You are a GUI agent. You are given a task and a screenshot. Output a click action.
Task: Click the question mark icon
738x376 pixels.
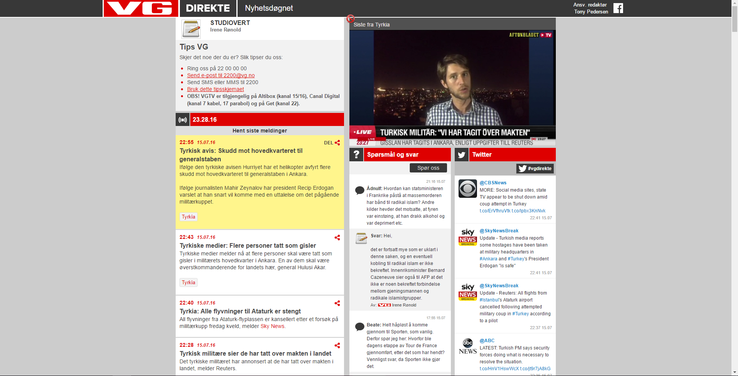coord(356,154)
